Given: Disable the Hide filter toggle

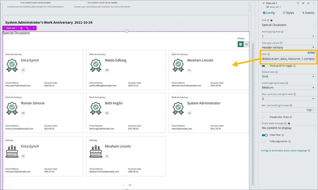Looking at the screenshot, I should [x=264, y=135].
